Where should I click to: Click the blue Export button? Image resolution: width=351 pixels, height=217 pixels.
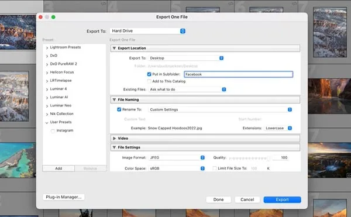(282, 199)
